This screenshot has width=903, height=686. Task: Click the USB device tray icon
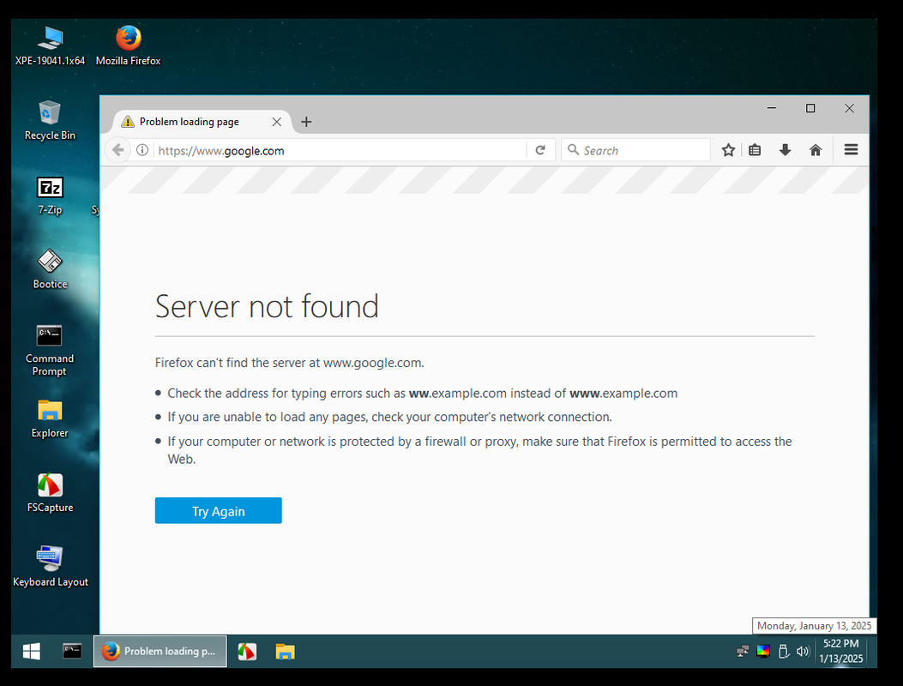click(783, 652)
